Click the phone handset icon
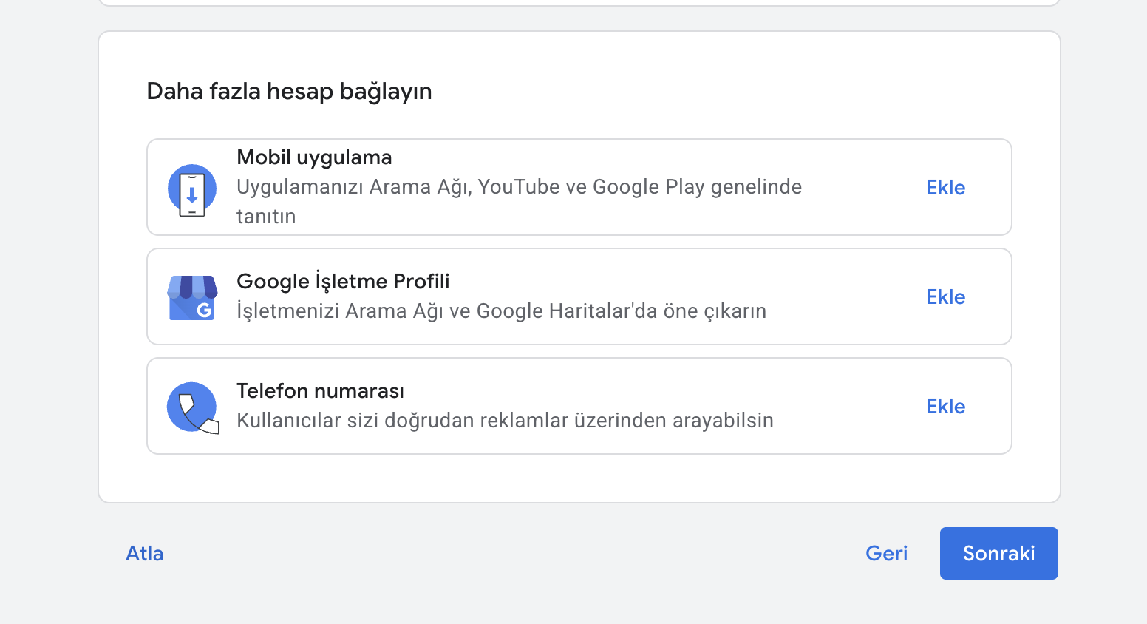Viewport: 1147px width, 624px height. (192, 407)
